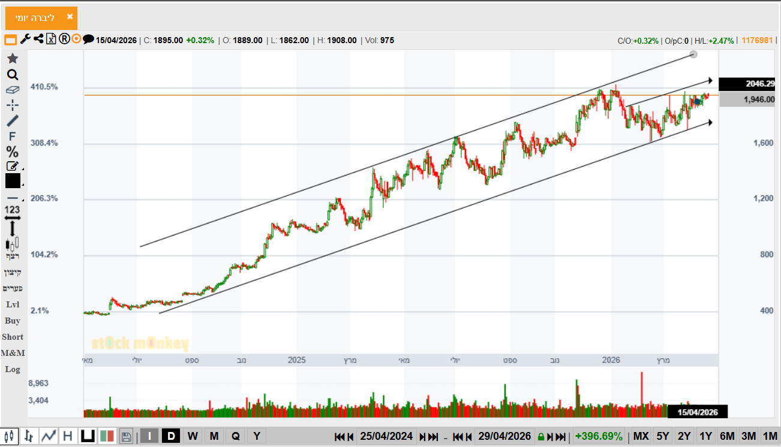Image resolution: width=781 pixels, height=447 pixels.
Task: Jump end date to latest record
Action: point(561,436)
